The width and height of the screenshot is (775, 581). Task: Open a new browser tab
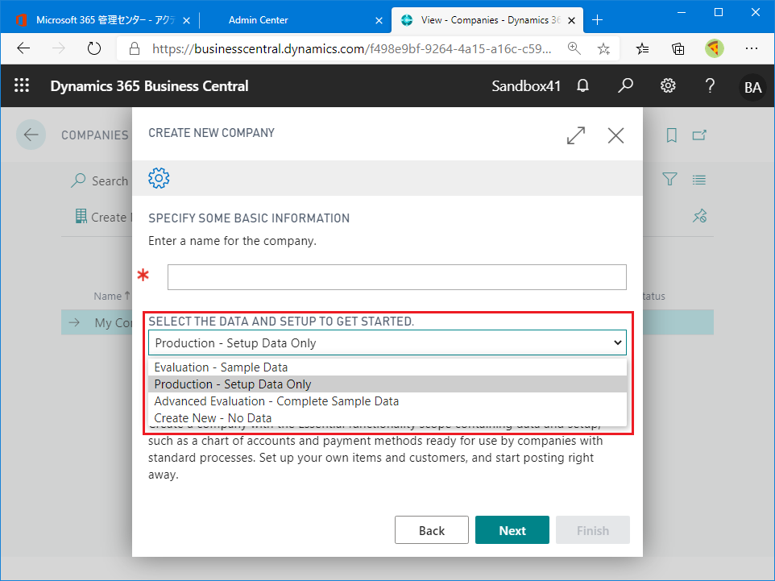tap(597, 20)
